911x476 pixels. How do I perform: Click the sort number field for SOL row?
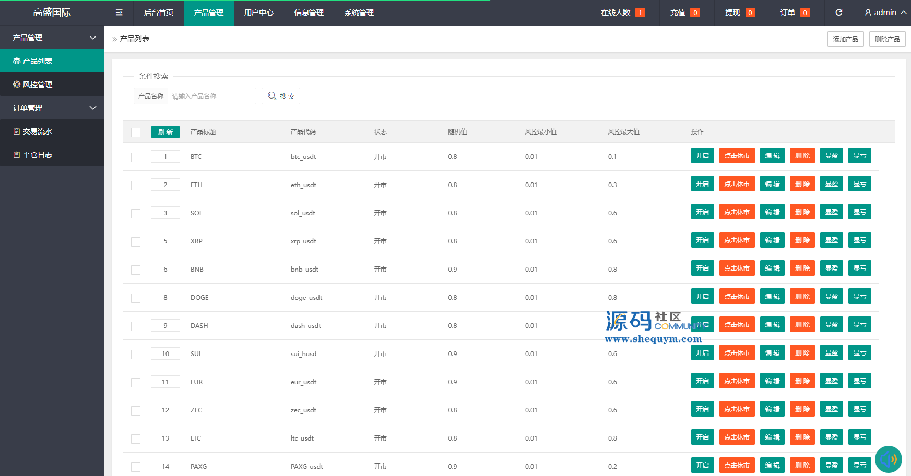[x=165, y=213]
